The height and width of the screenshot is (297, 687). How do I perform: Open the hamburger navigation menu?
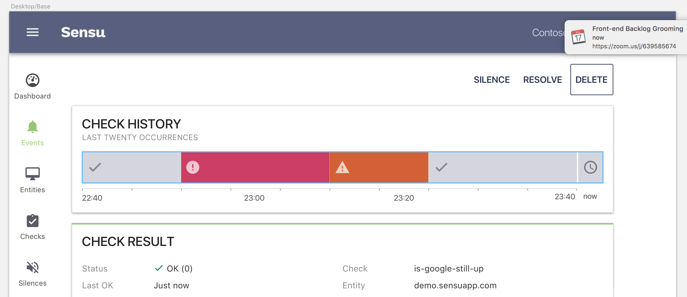coord(33,32)
